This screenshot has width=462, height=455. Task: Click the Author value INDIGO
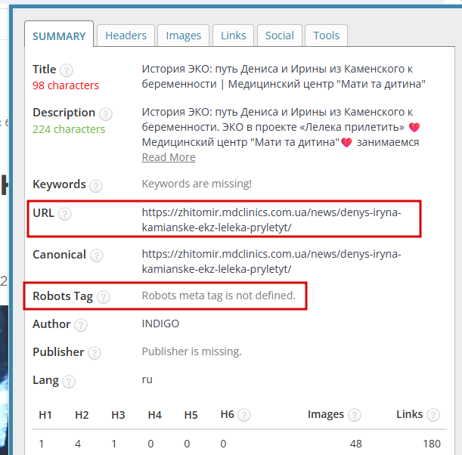[160, 323]
